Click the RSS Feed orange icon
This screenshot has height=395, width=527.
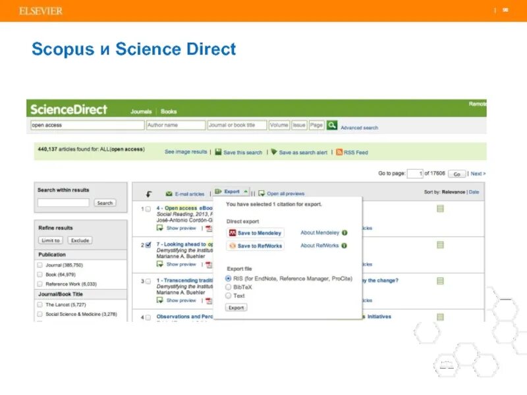point(339,152)
